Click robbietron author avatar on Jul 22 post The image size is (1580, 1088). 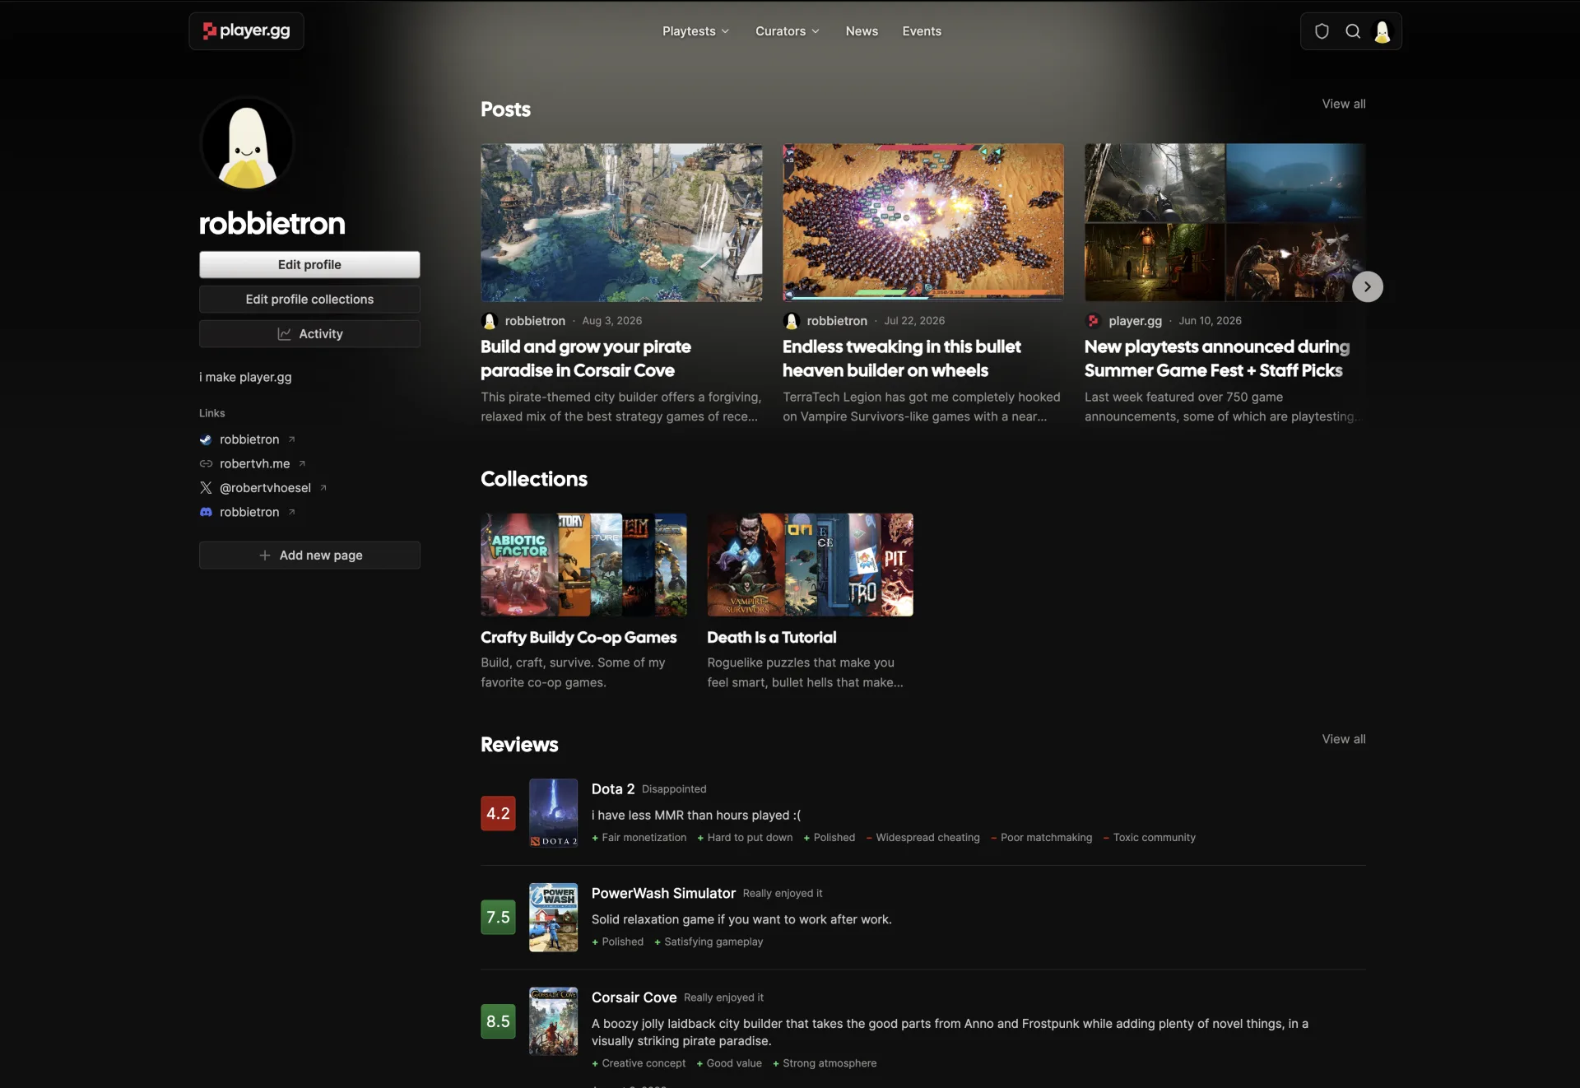792,321
